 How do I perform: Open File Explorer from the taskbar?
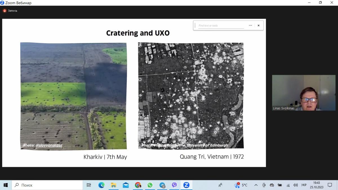(114, 185)
